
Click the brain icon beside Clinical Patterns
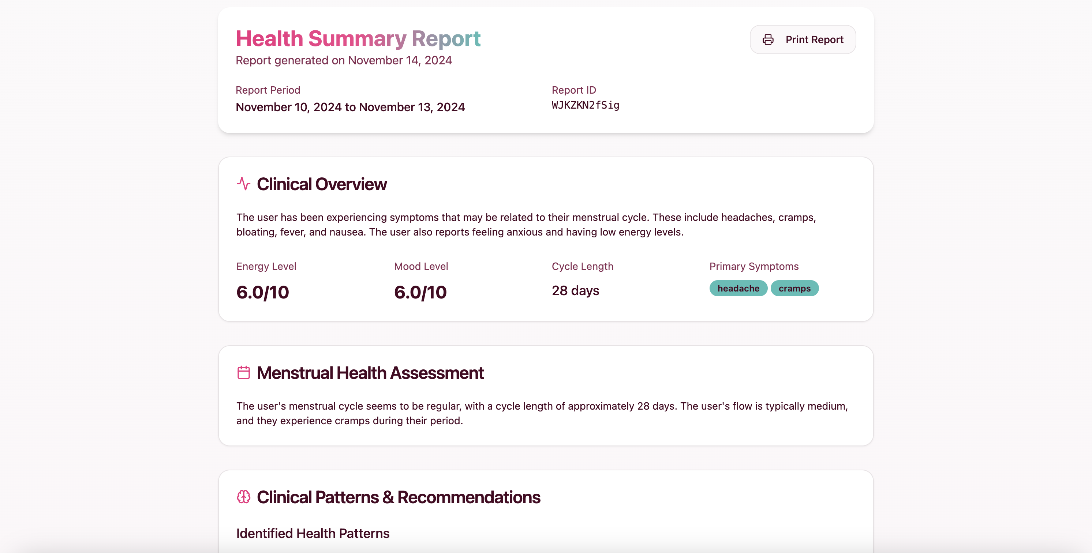pyautogui.click(x=243, y=497)
